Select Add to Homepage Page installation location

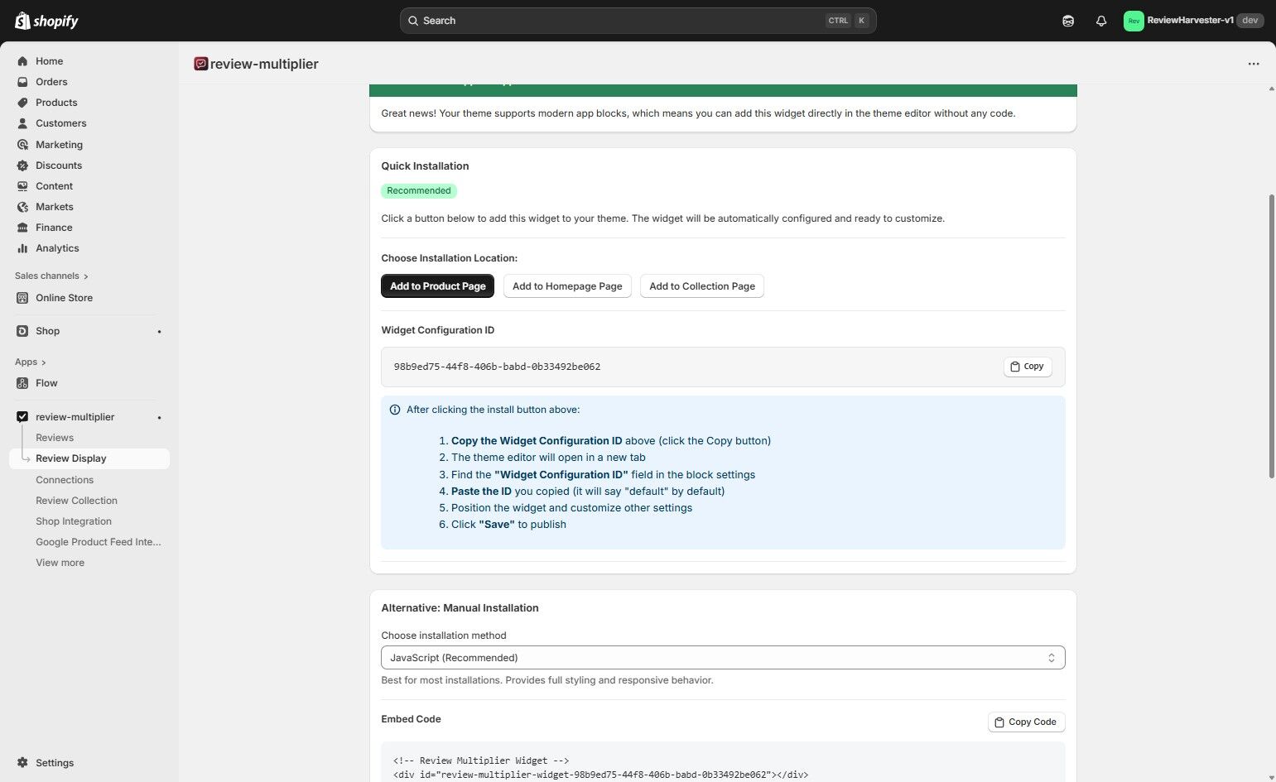[567, 285]
